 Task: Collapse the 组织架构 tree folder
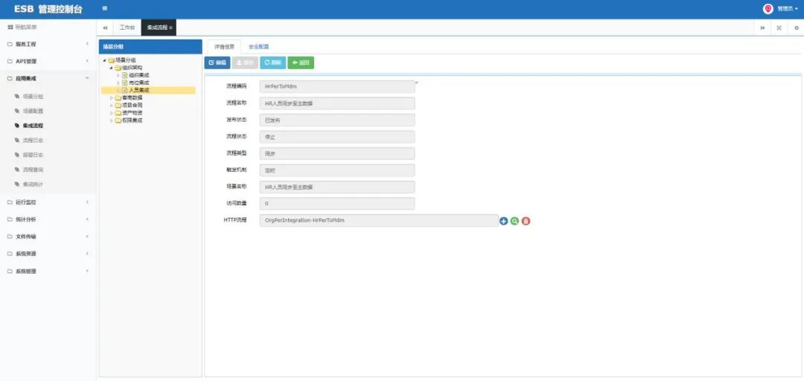tap(111, 68)
